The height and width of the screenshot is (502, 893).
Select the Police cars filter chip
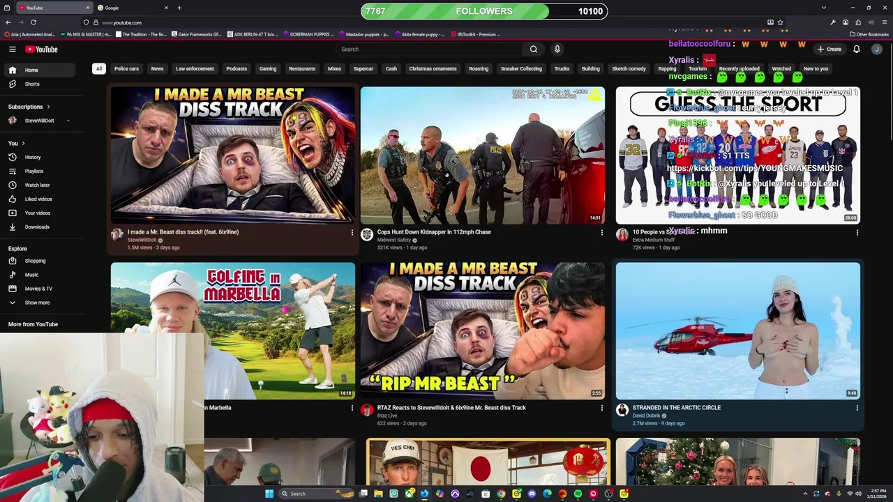126,69
